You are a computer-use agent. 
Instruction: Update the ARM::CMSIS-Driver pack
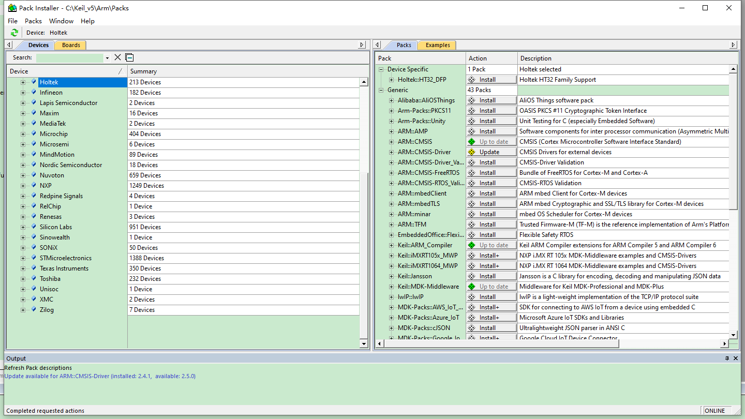[x=491, y=152]
